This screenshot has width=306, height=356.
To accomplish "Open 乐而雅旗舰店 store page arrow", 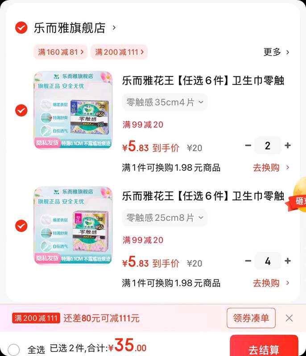I will pos(114,28).
